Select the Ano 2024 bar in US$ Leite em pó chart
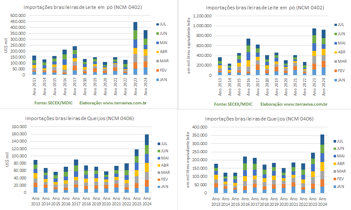 [x=145, y=53]
